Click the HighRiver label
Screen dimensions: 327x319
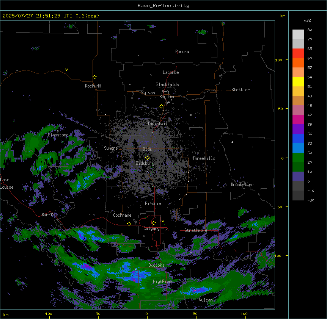point(163,281)
